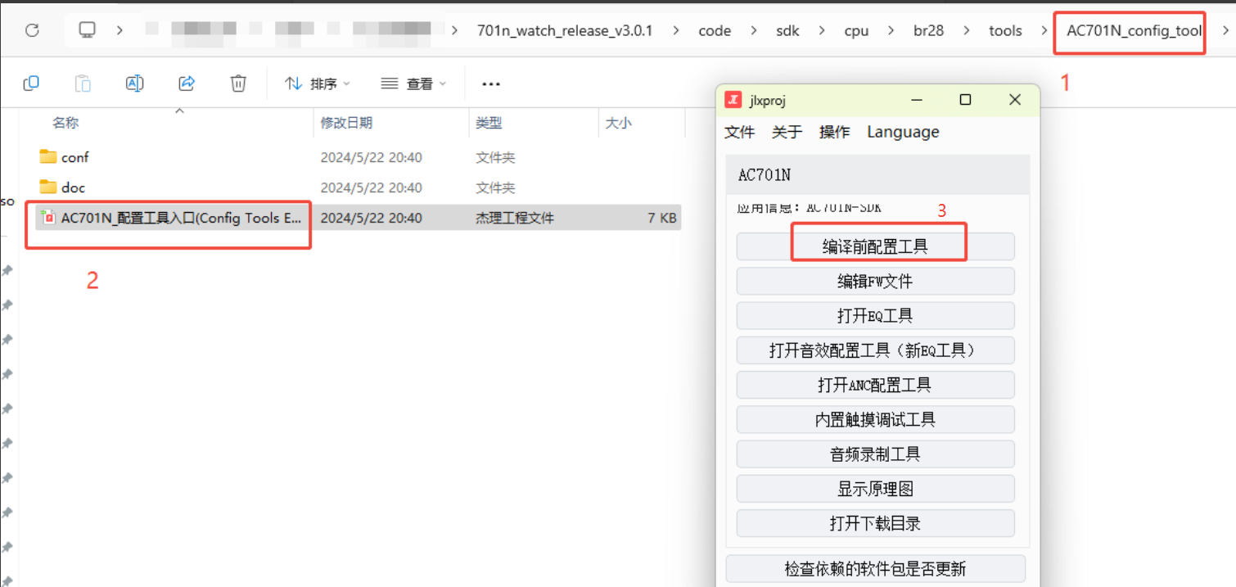Click the 检查依赖的软件包是否更新 button
This screenshot has width=1236, height=587.
tap(875, 568)
